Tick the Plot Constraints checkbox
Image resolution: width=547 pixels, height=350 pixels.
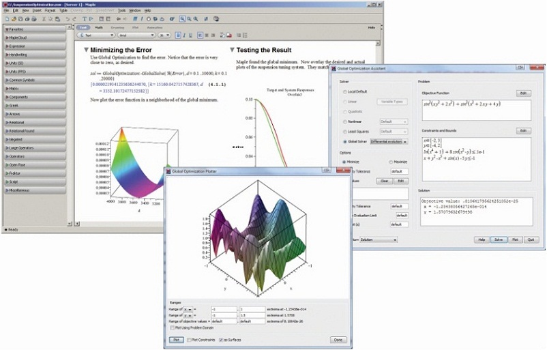[x=189, y=340]
